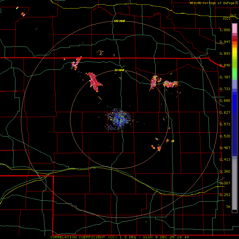Click the DCC label above the color scale
The image size is (239, 239).
233,16
